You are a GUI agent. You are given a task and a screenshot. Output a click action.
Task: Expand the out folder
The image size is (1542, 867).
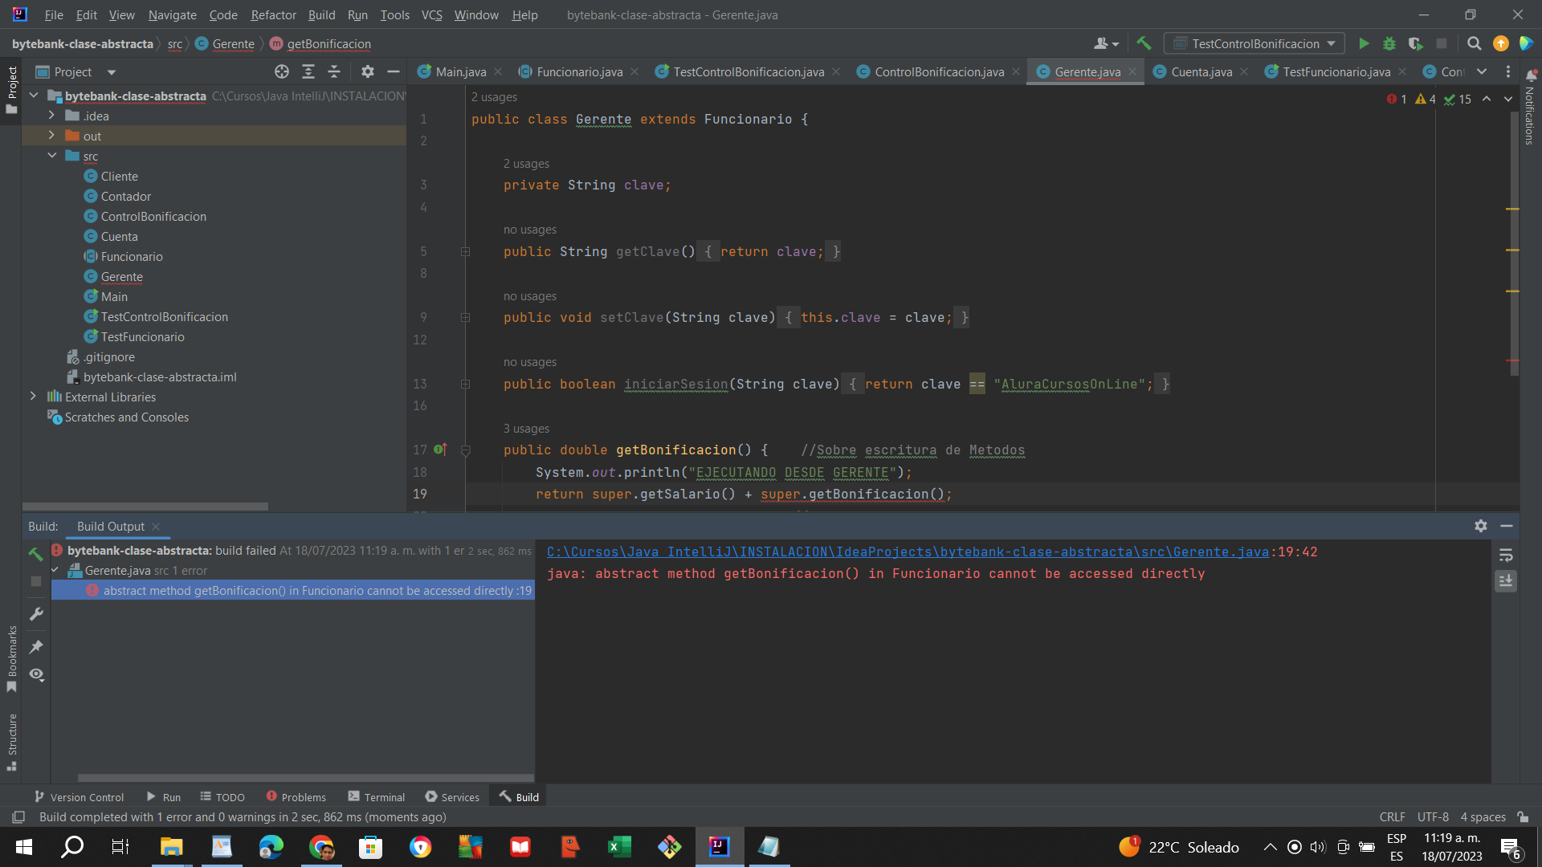51,136
